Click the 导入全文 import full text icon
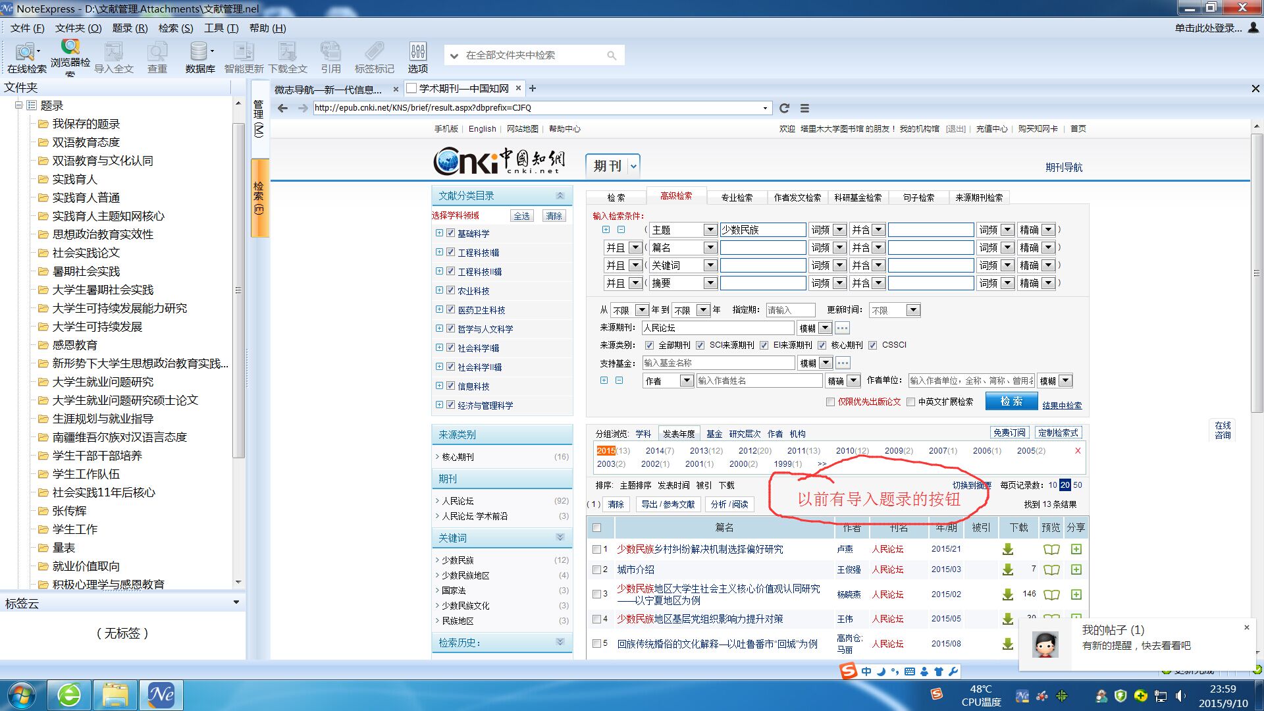1264x711 pixels. [113, 57]
